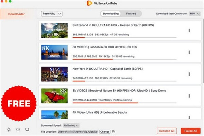The width and height of the screenshot is (204, 136).
Task: Open the MP4 convert format dropdown
Action: click(x=195, y=14)
